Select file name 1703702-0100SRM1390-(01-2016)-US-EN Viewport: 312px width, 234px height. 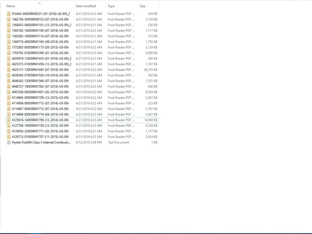pyautogui.click(x=40, y=53)
